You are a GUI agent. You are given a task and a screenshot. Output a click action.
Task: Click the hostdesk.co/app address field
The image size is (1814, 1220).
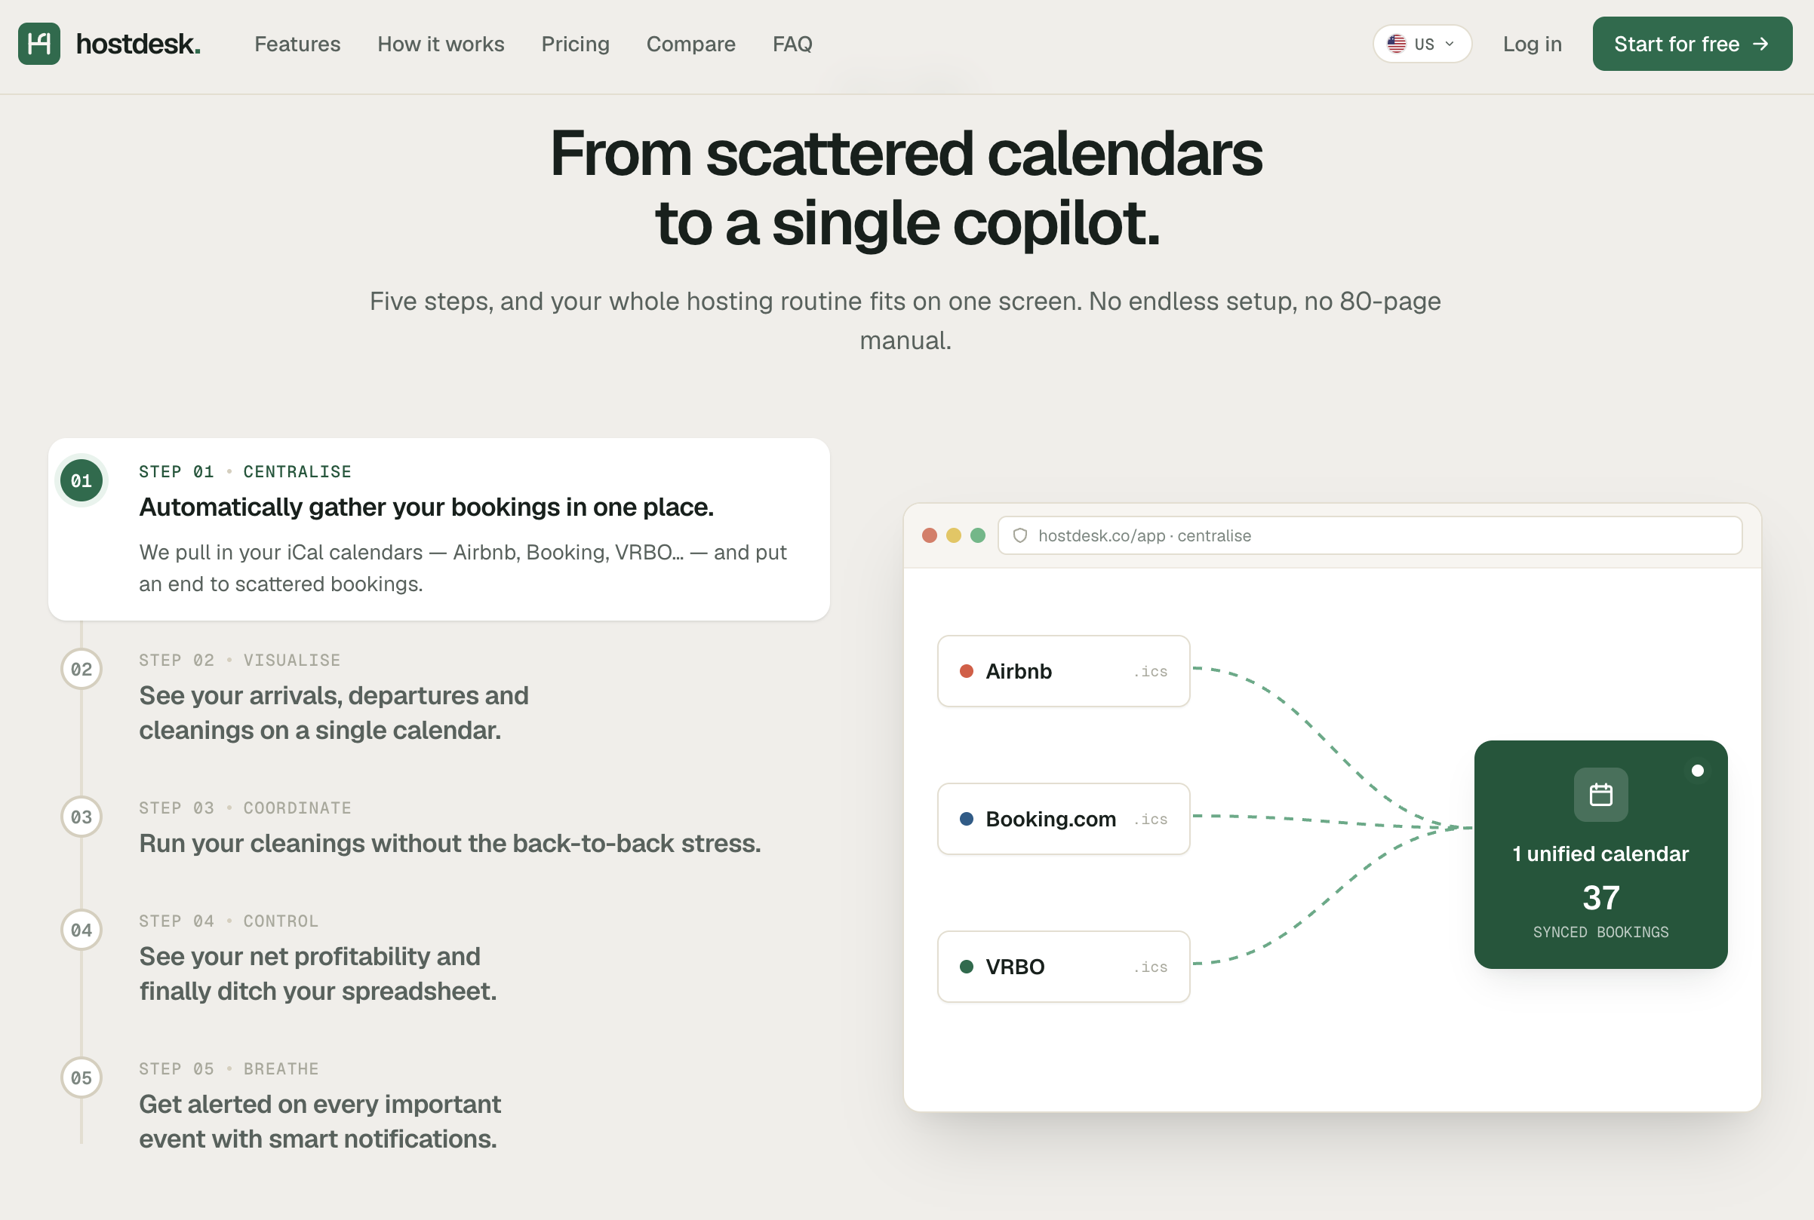click(1370, 535)
